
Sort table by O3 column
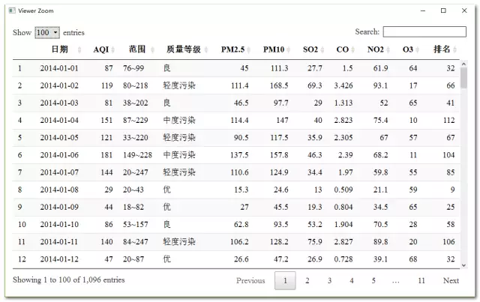point(408,49)
